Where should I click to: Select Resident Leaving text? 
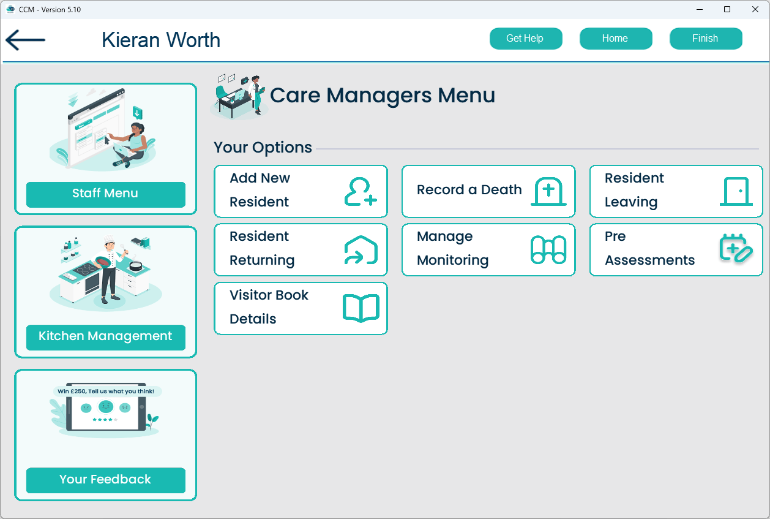click(x=635, y=190)
